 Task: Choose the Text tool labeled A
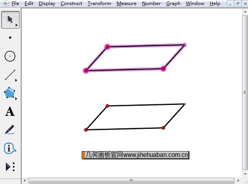pyautogui.click(x=10, y=111)
